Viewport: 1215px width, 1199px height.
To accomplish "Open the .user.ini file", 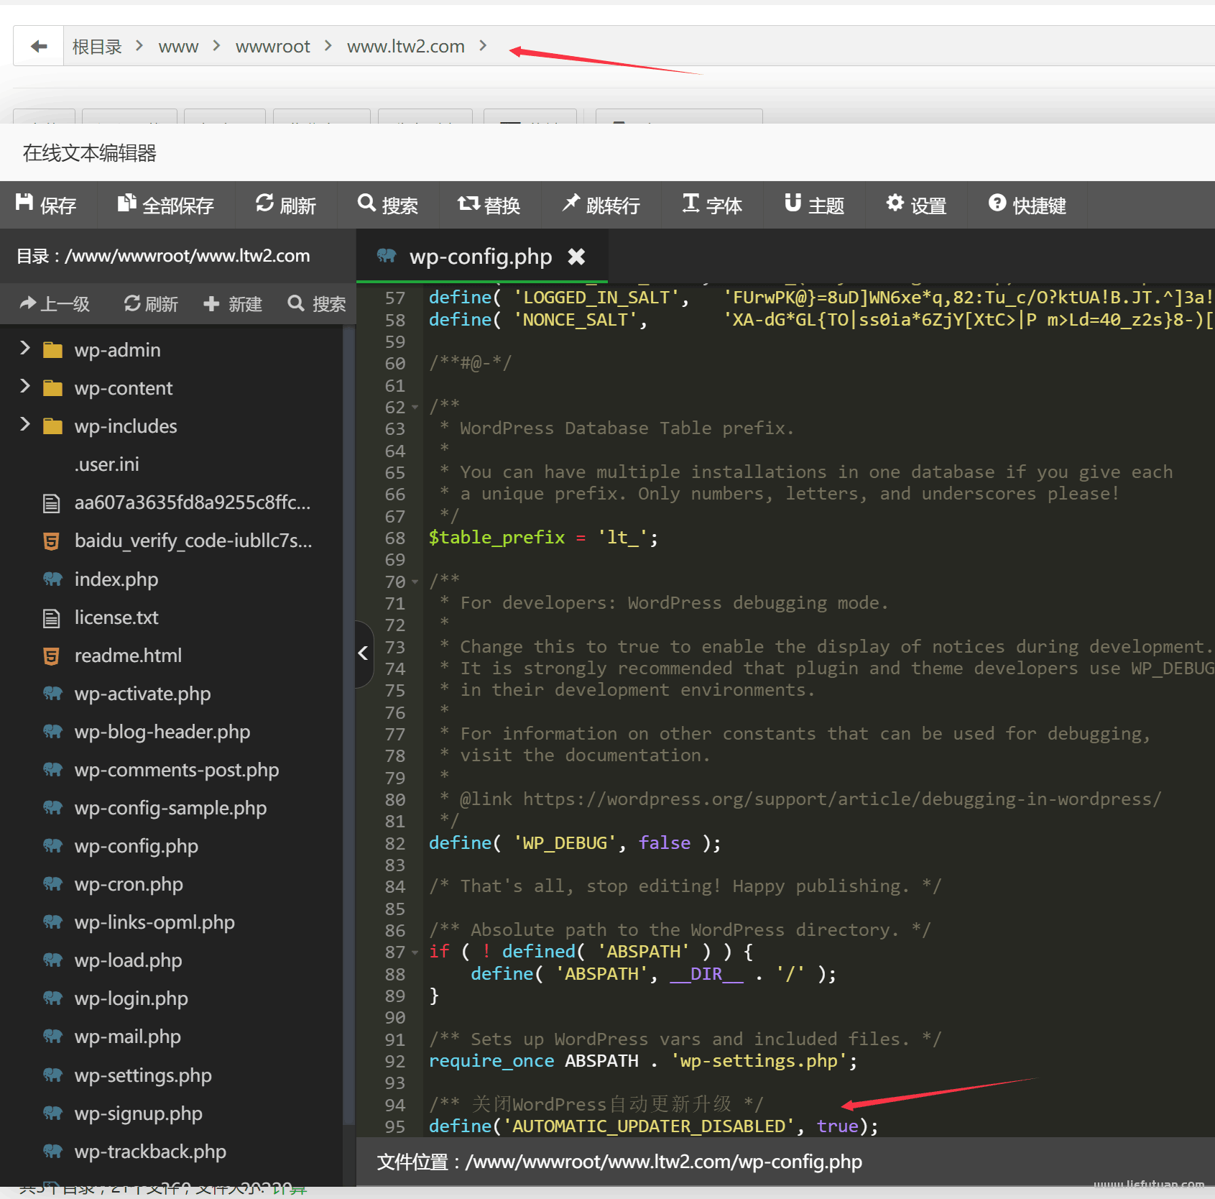I will point(107,464).
